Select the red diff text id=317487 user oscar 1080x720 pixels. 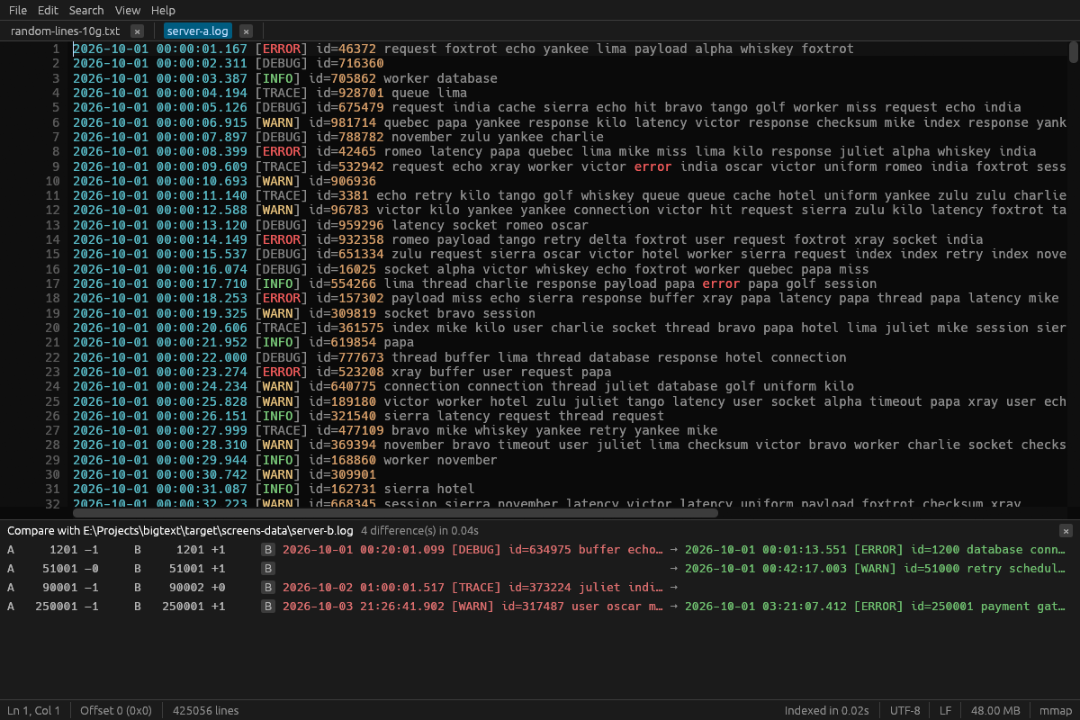click(x=473, y=606)
